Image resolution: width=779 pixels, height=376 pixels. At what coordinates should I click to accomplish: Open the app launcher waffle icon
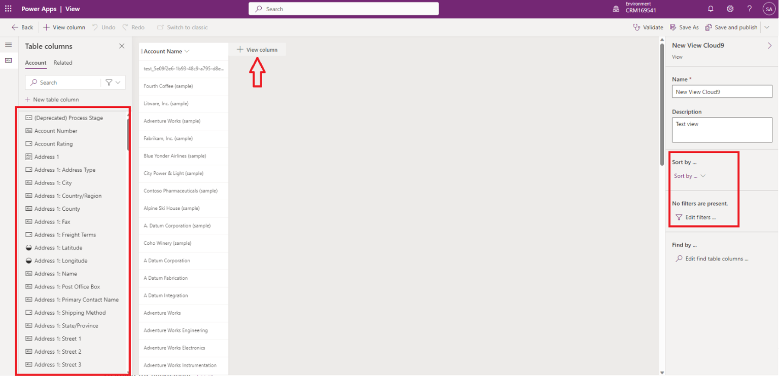(8, 9)
